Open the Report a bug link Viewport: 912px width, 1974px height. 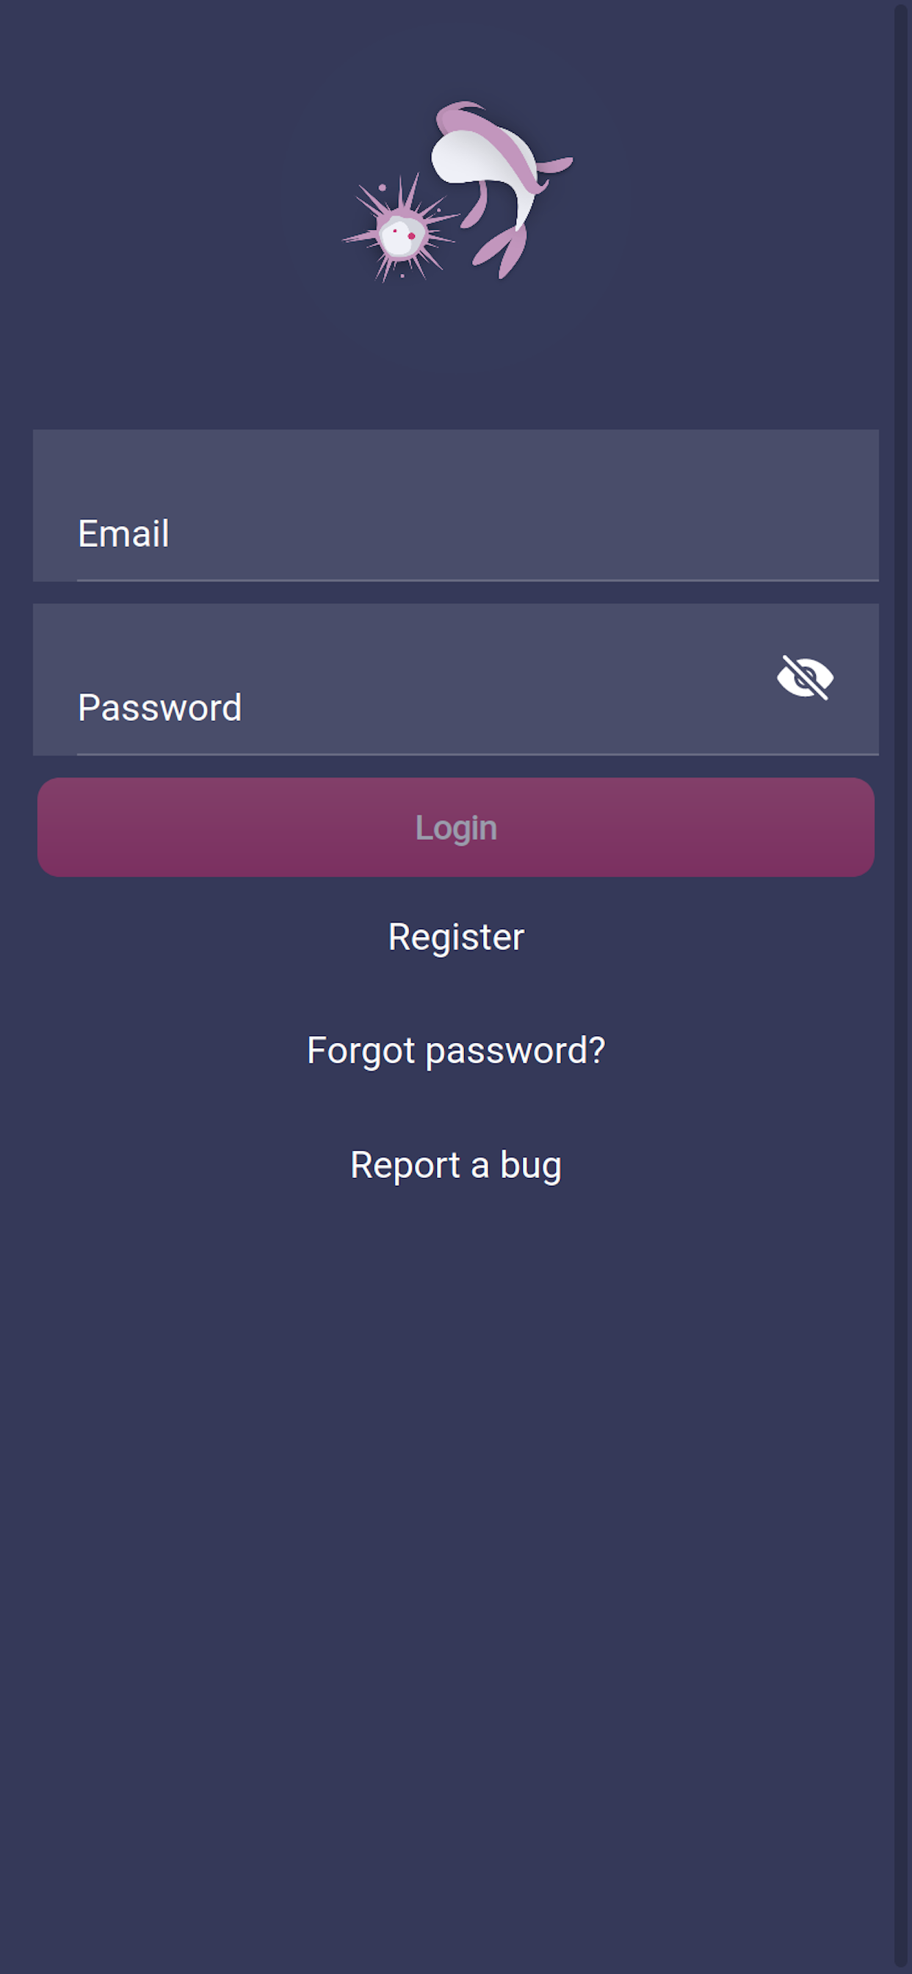(456, 1165)
